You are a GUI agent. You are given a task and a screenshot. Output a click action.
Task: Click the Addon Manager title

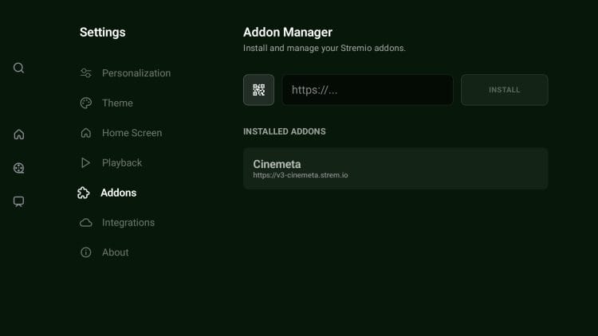288,33
